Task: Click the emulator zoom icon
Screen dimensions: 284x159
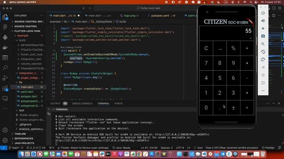Action: (x=263, y=44)
